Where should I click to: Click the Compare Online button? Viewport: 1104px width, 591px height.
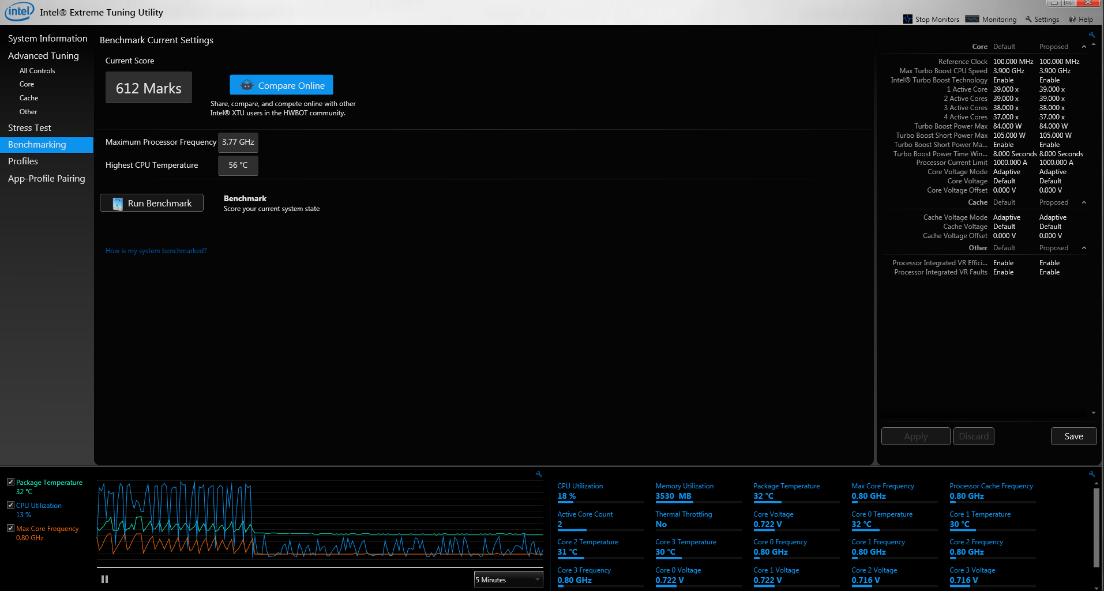[x=281, y=85]
